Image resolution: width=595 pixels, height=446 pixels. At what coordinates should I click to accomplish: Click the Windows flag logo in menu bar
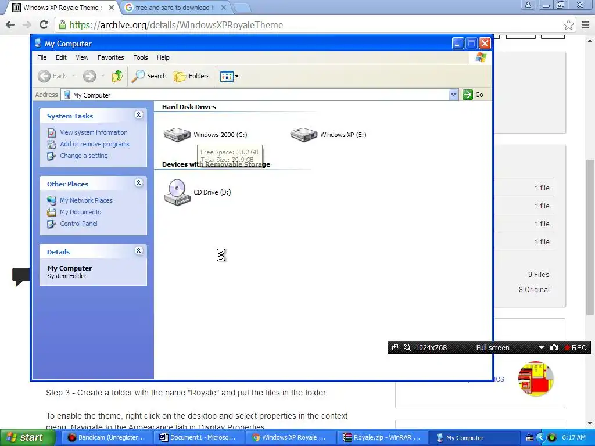pos(481,57)
